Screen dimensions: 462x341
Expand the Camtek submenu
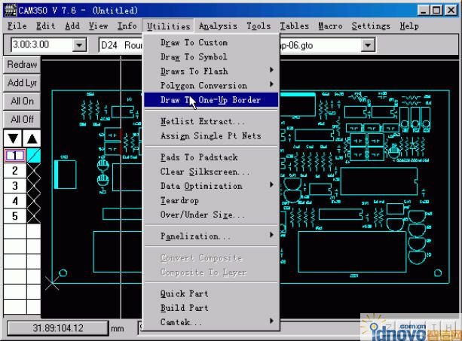click(x=211, y=322)
